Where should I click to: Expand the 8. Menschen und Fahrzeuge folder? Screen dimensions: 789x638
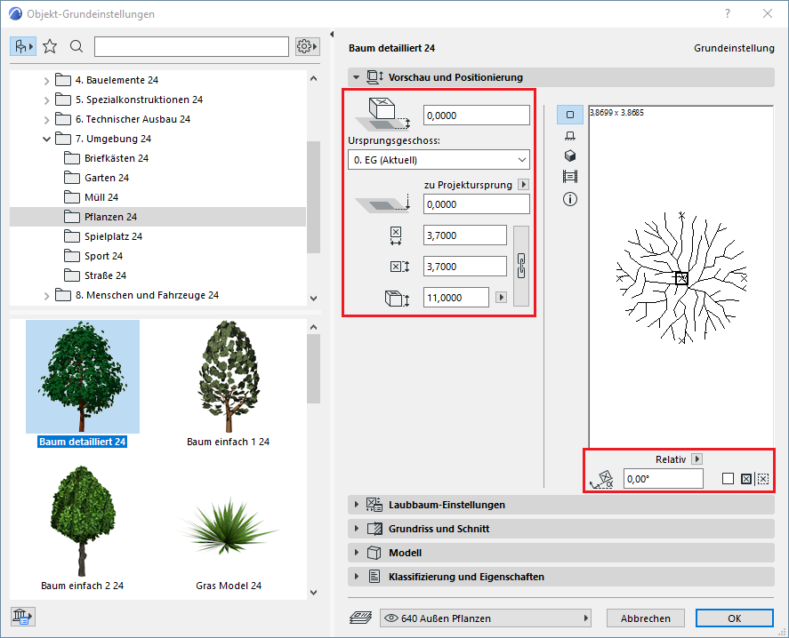tap(47, 295)
